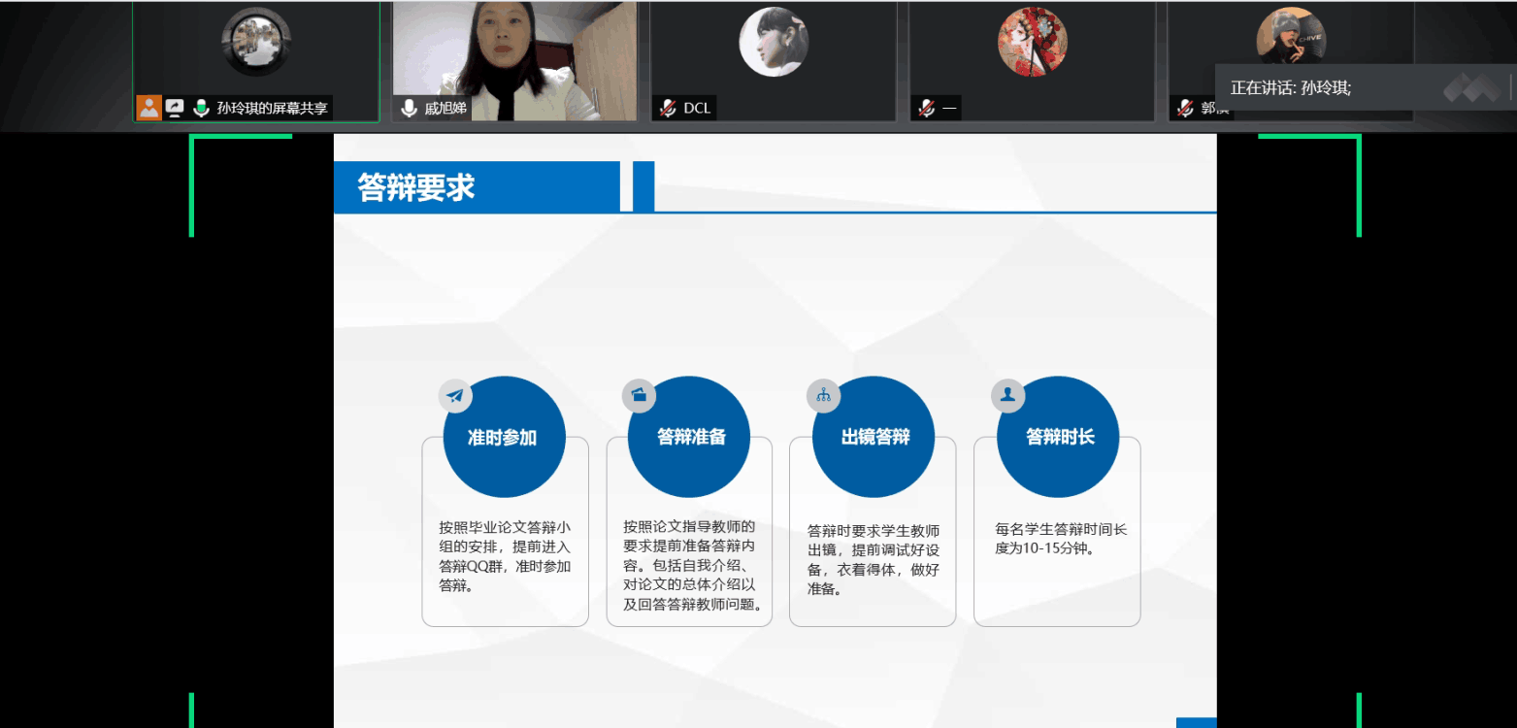The width and height of the screenshot is (1517, 728).
Task: Click the muted mic icon on 郭's tile
Action: [x=1185, y=108]
